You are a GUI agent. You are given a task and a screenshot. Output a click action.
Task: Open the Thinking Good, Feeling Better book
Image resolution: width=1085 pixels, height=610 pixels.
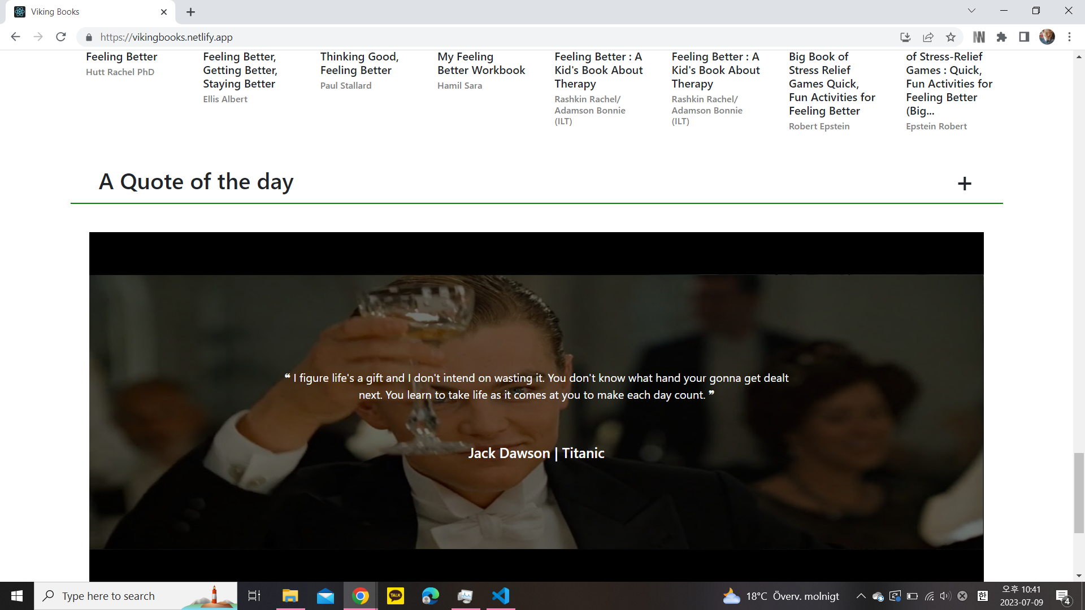point(359,63)
